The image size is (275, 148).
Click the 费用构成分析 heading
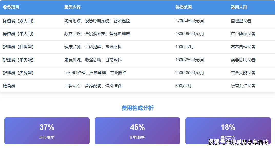click(137, 108)
